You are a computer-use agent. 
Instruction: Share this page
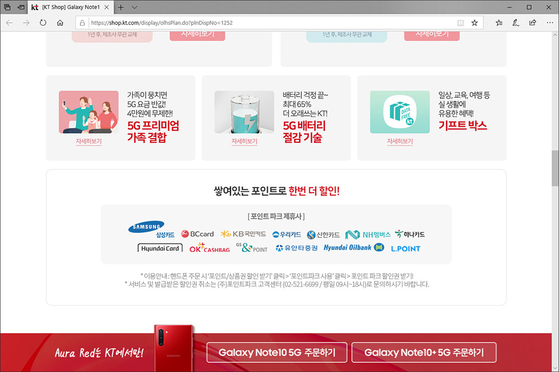click(x=533, y=23)
